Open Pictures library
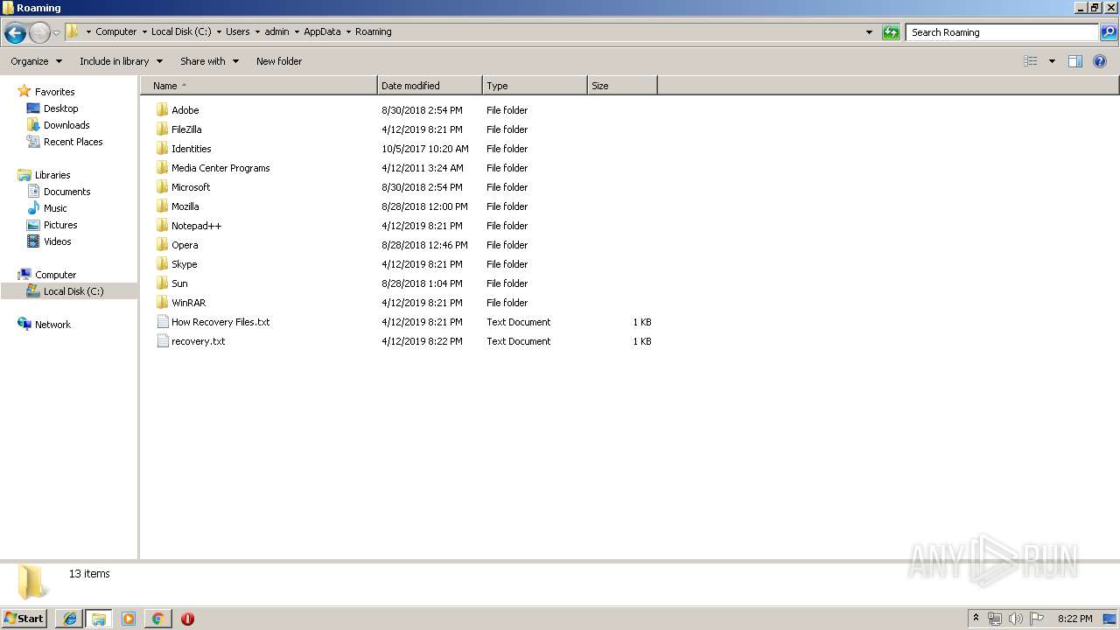1120x630 pixels. [60, 225]
